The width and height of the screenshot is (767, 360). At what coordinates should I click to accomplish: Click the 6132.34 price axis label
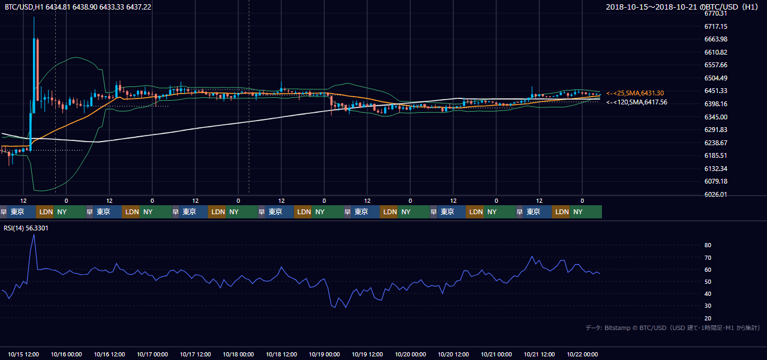716,169
